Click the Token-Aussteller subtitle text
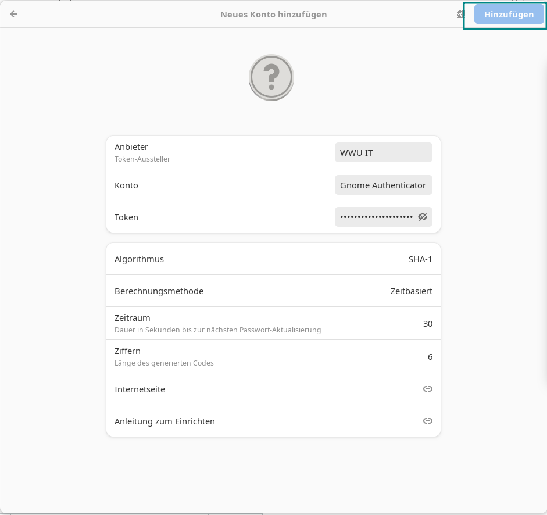The image size is (547, 515). 142,159
